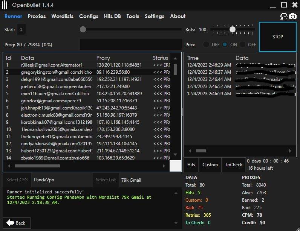Click the 16 hours left estimate

tap(260, 168)
